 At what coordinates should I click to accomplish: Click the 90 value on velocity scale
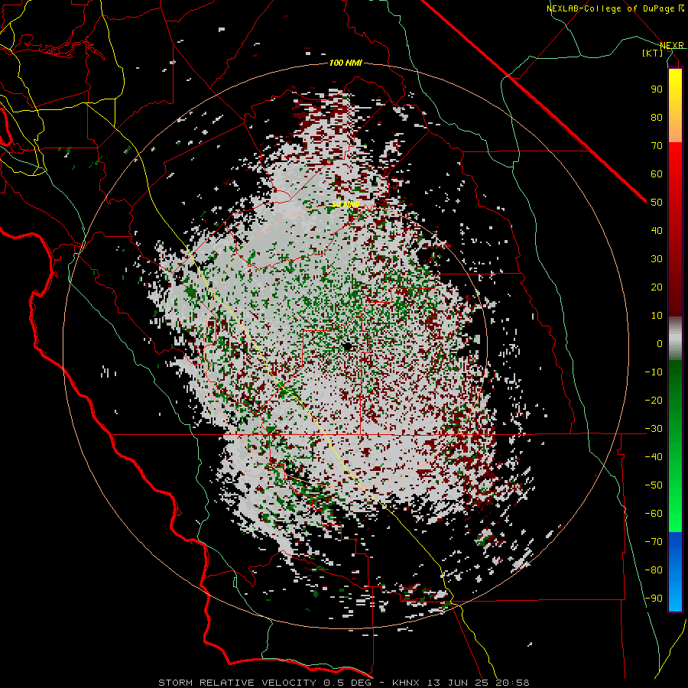point(657,89)
